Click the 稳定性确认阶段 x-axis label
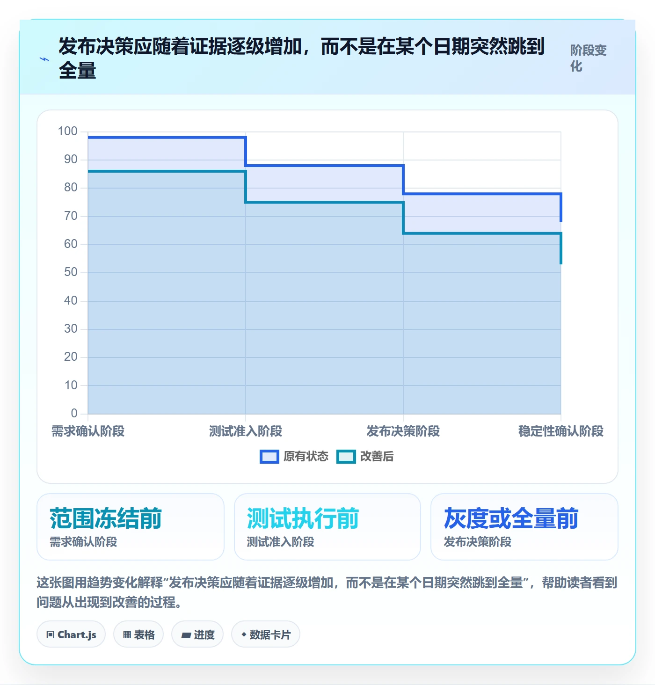This screenshot has height=685, width=655. pyautogui.click(x=561, y=431)
